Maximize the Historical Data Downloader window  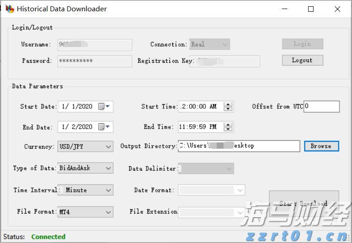click(x=311, y=9)
